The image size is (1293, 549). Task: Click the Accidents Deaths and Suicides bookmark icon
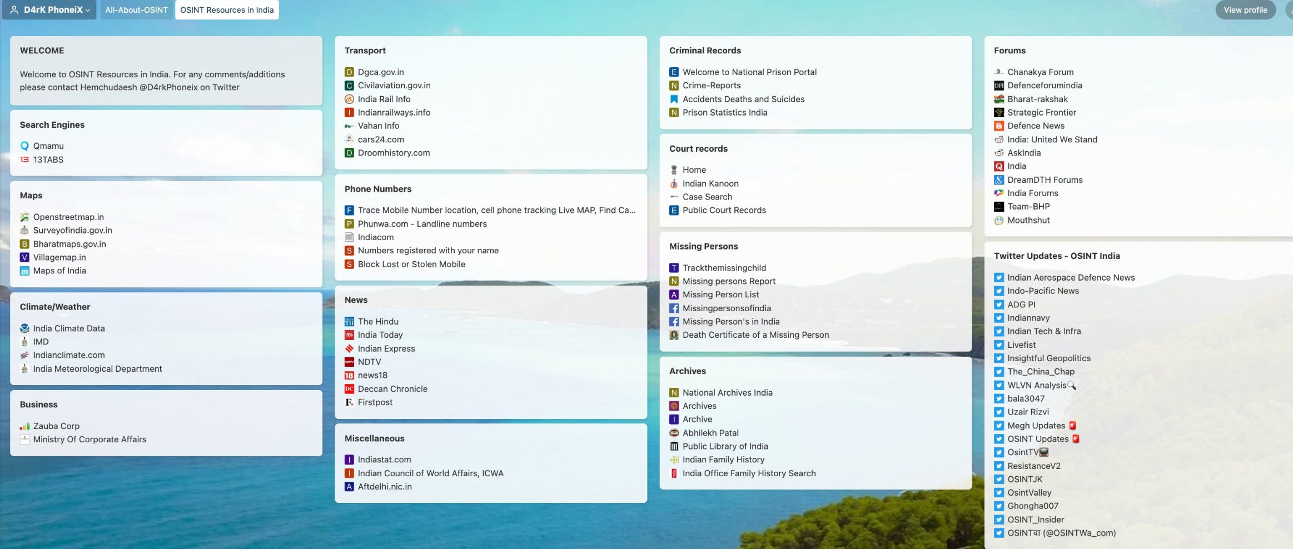(674, 99)
